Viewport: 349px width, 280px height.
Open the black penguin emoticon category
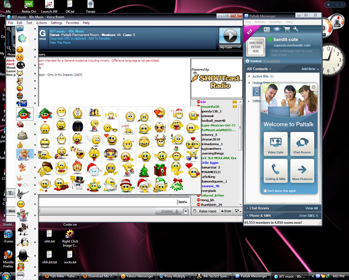coord(23,255)
